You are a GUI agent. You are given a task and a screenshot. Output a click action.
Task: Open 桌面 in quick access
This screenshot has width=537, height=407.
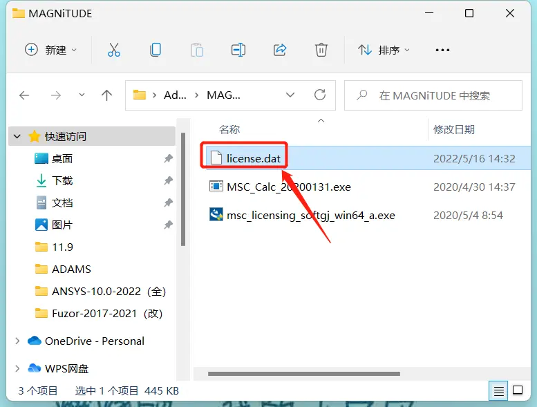(62, 158)
